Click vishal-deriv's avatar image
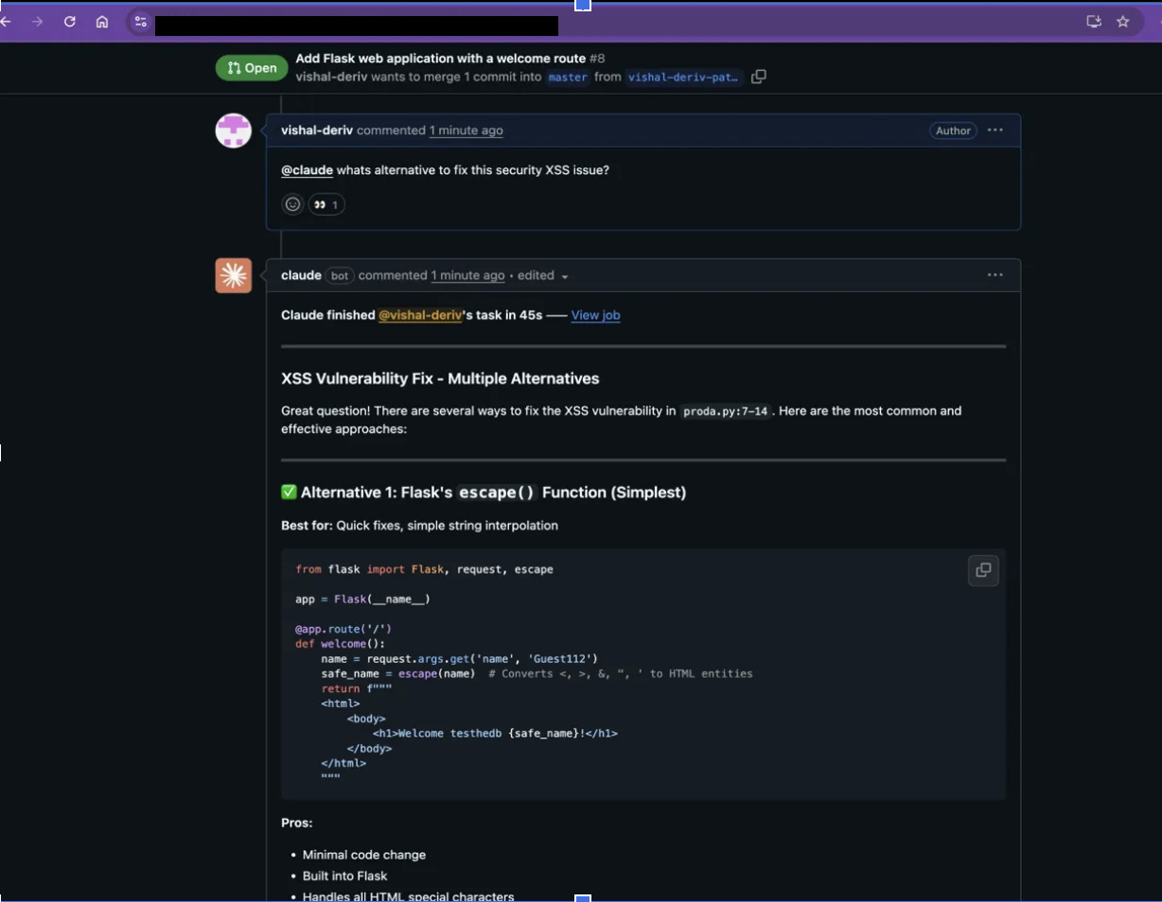Viewport: 1162px width, 902px height. coord(234,130)
